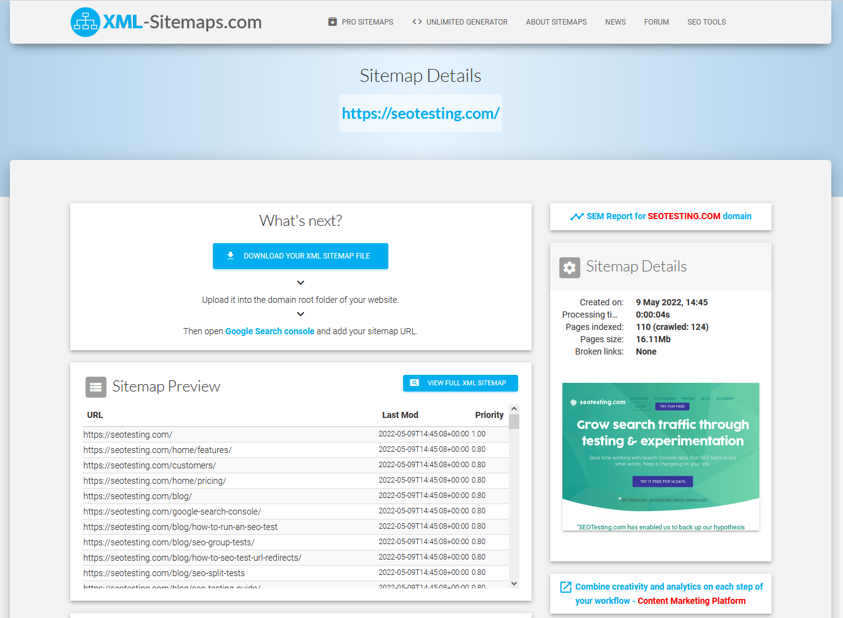843x618 pixels.
Task: Click the seotesting.com website thumbnail
Action: pyautogui.click(x=661, y=457)
